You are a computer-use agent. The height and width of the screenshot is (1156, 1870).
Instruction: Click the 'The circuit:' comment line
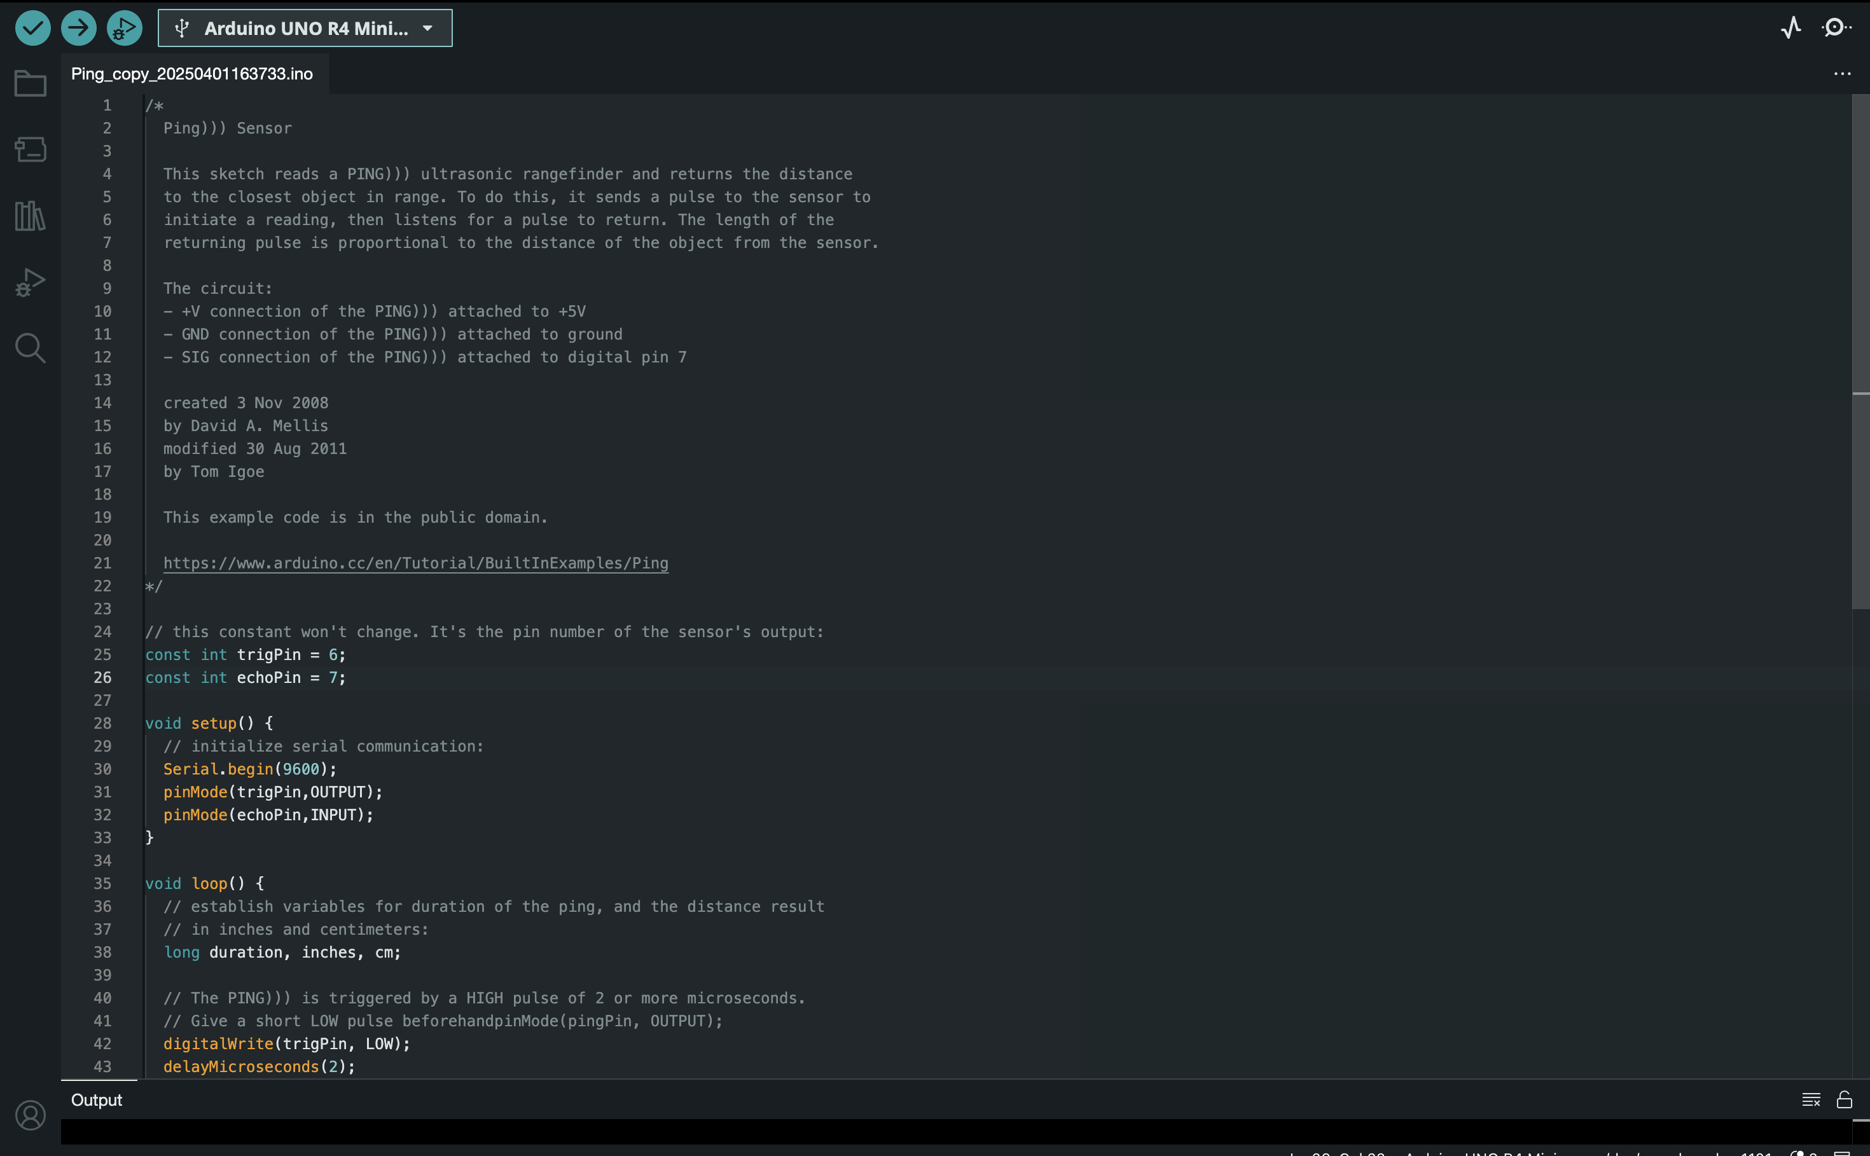coord(218,288)
